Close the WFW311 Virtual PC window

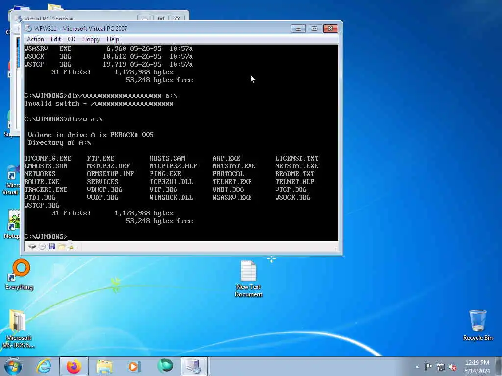pos(330,29)
